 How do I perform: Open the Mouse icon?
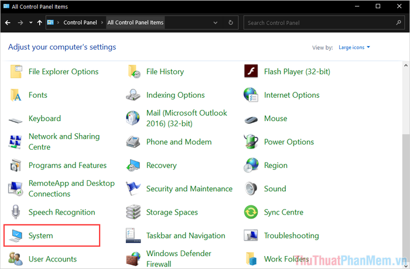251,120
